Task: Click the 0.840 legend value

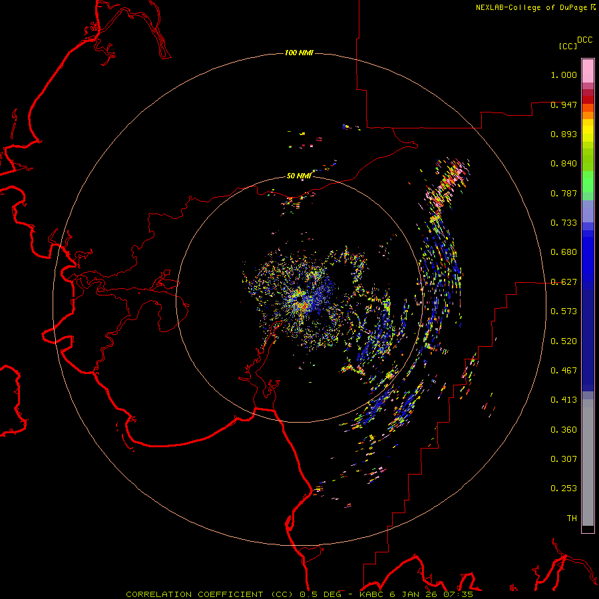Action: pos(564,164)
